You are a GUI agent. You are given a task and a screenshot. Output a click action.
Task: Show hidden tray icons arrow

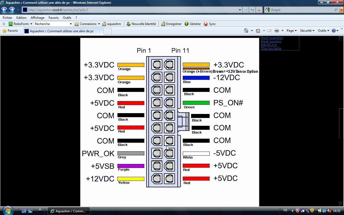click(292, 211)
